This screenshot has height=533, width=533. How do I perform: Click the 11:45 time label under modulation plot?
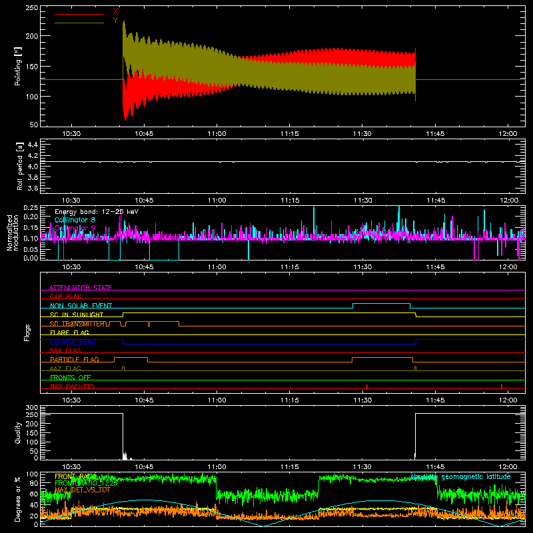(435, 267)
